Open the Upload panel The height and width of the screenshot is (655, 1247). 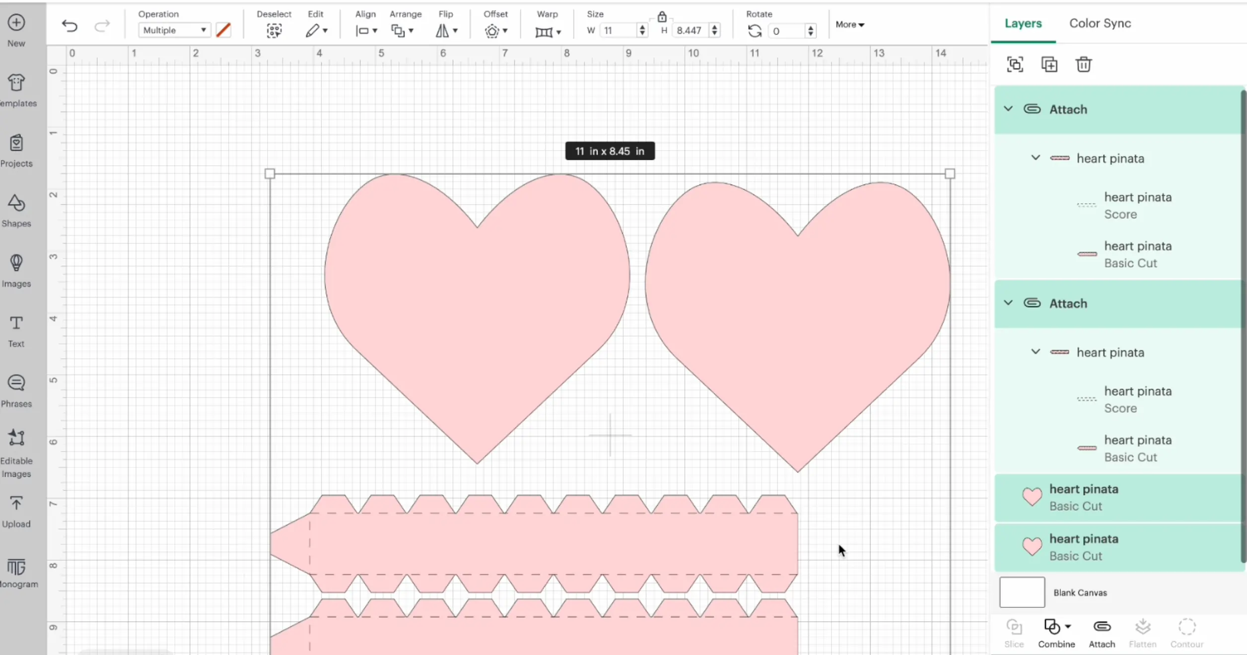pyautogui.click(x=16, y=510)
